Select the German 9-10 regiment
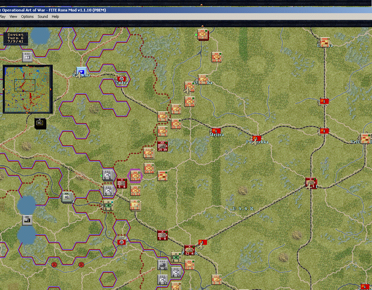372x290 pixels. 163,265
